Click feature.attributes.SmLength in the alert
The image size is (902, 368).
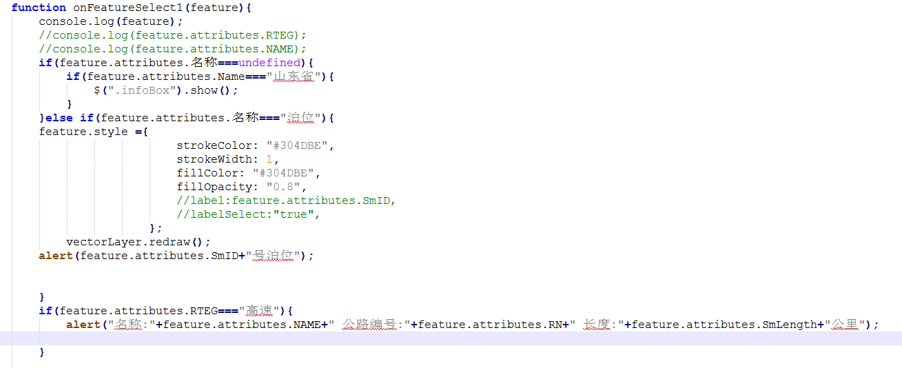pos(724,325)
